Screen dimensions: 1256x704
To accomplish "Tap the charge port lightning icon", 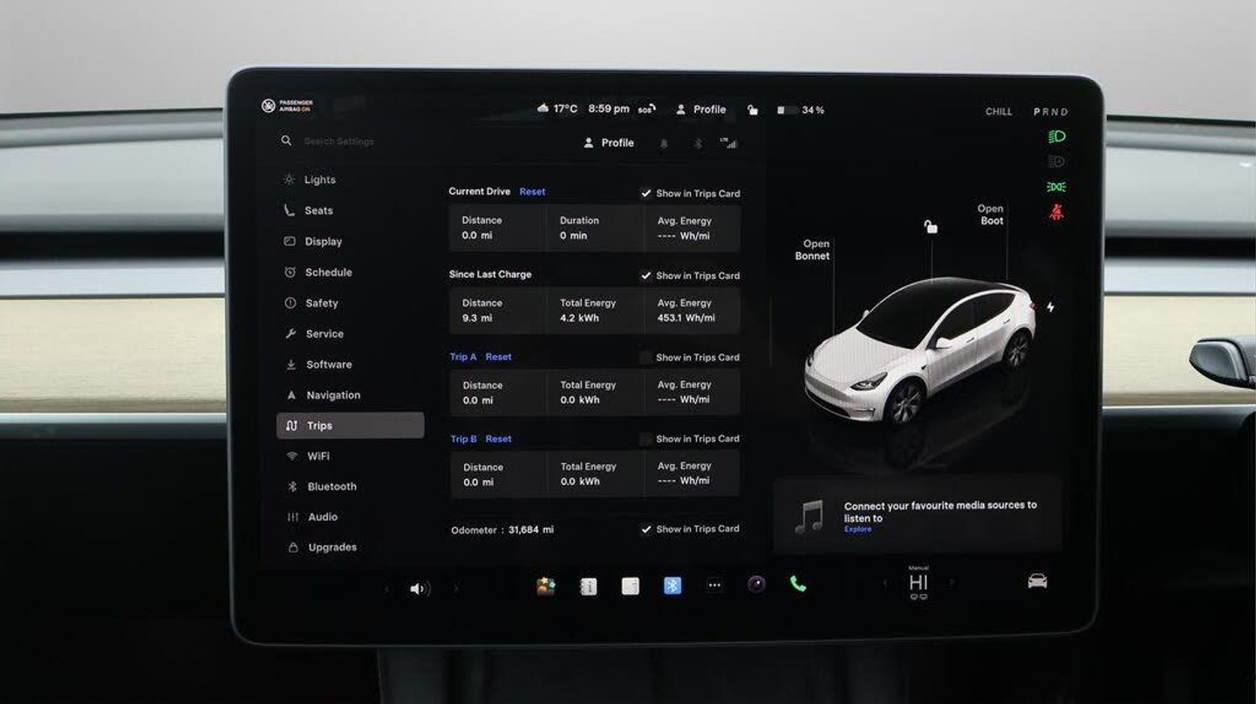I will [x=1050, y=307].
